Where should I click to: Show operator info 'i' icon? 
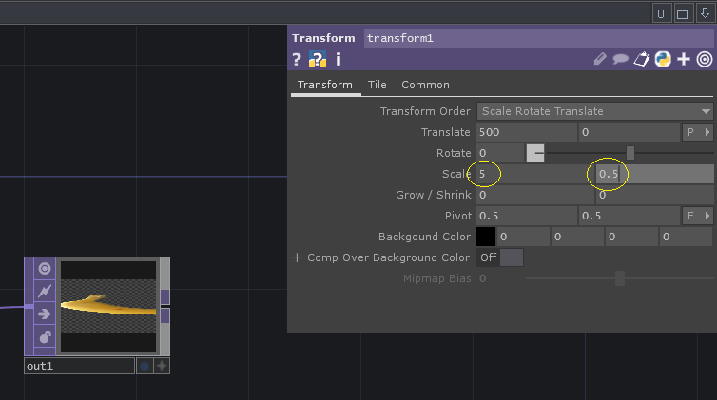point(338,60)
